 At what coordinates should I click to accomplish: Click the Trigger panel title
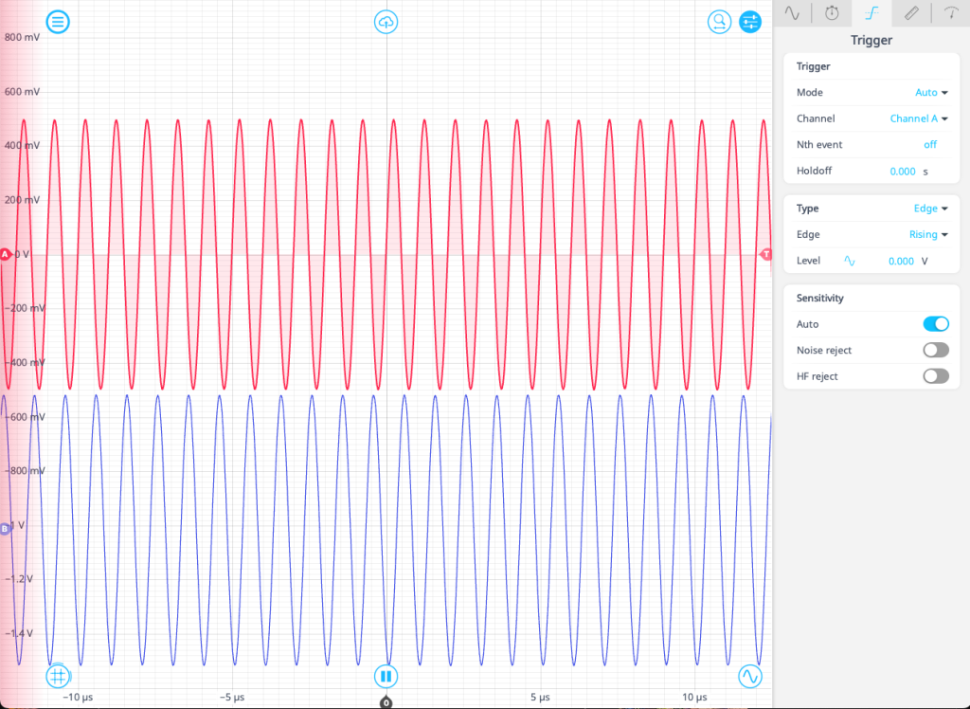[x=871, y=40]
